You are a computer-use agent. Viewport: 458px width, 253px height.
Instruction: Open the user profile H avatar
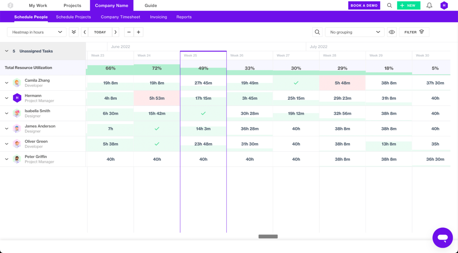tap(444, 5)
